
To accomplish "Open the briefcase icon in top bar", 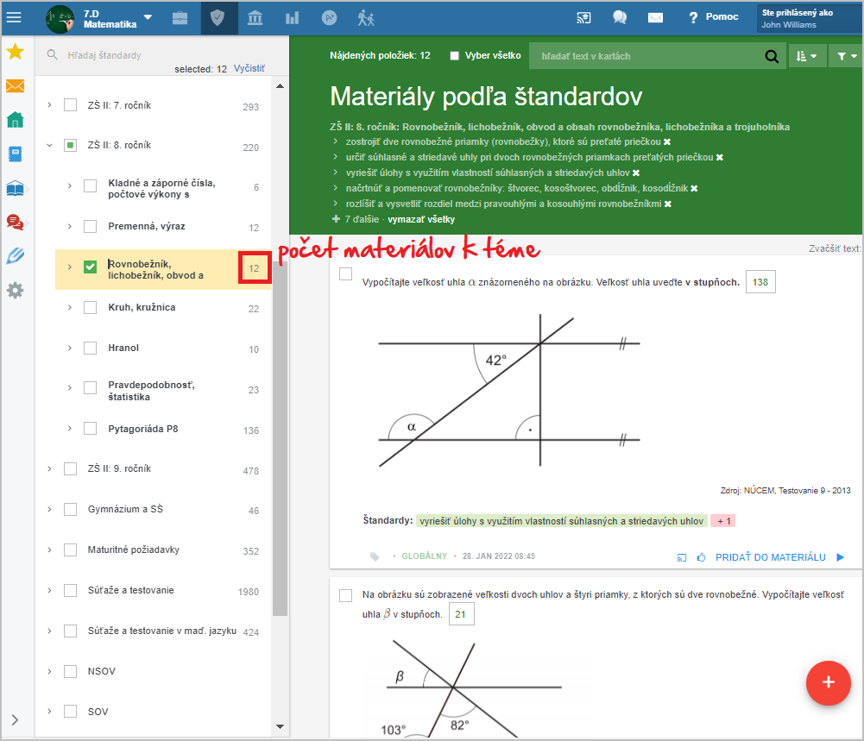I will [x=180, y=18].
